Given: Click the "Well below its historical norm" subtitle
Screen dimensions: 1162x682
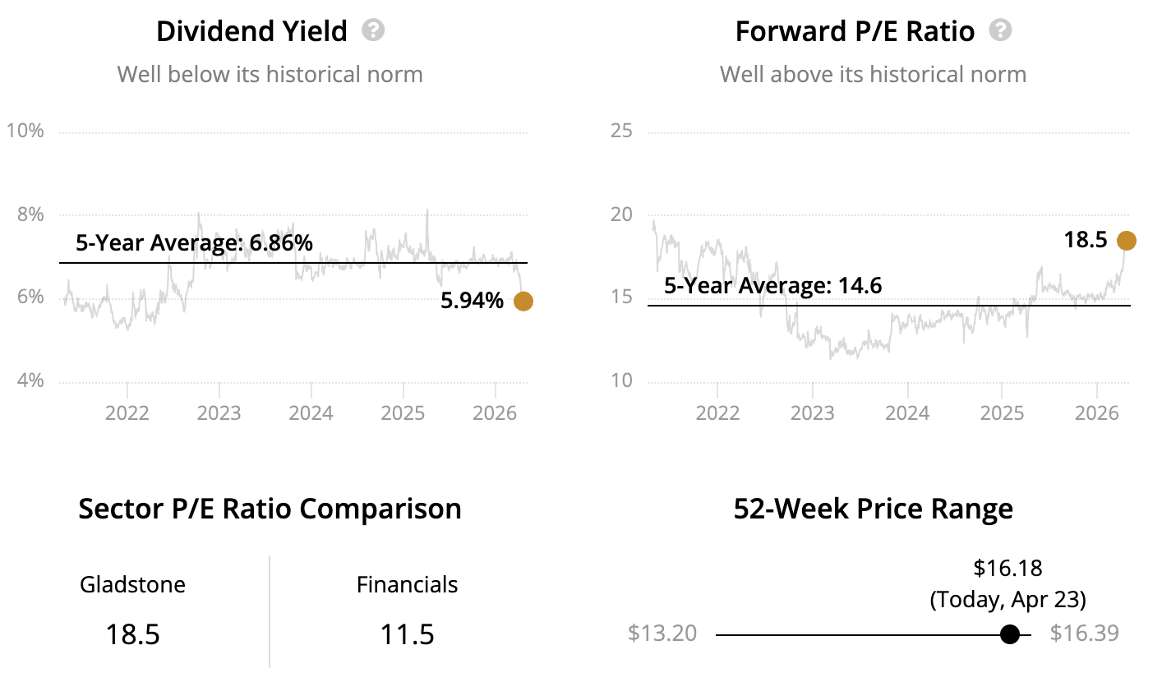Looking at the screenshot, I should click(270, 75).
